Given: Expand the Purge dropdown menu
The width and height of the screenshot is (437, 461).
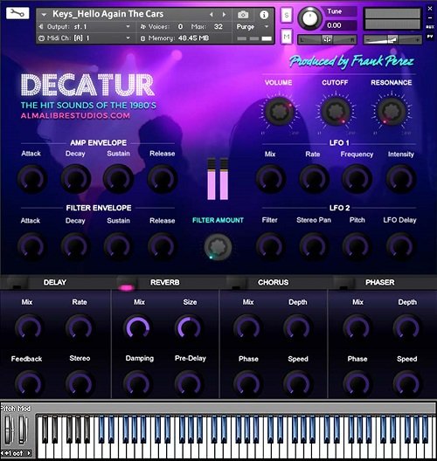Looking at the screenshot, I should click(253, 27).
